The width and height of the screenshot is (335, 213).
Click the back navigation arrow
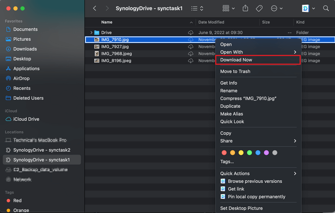point(95,8)
